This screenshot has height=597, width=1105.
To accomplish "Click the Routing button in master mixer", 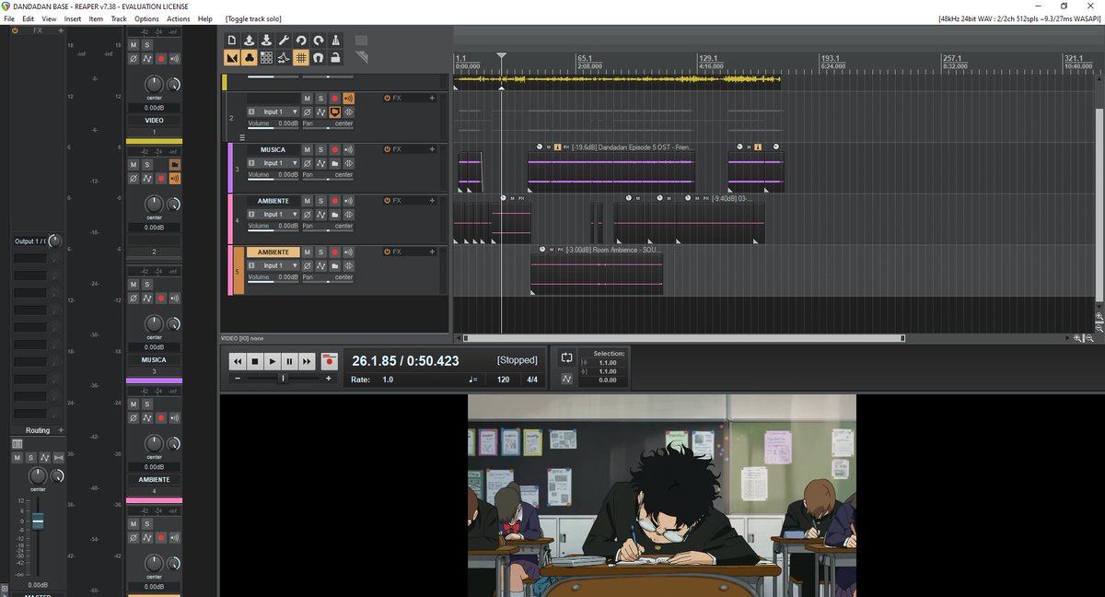I will tap(38, 430).
